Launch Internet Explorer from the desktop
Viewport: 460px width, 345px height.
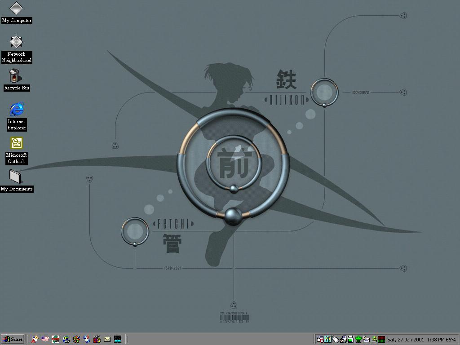pos(16,109)
